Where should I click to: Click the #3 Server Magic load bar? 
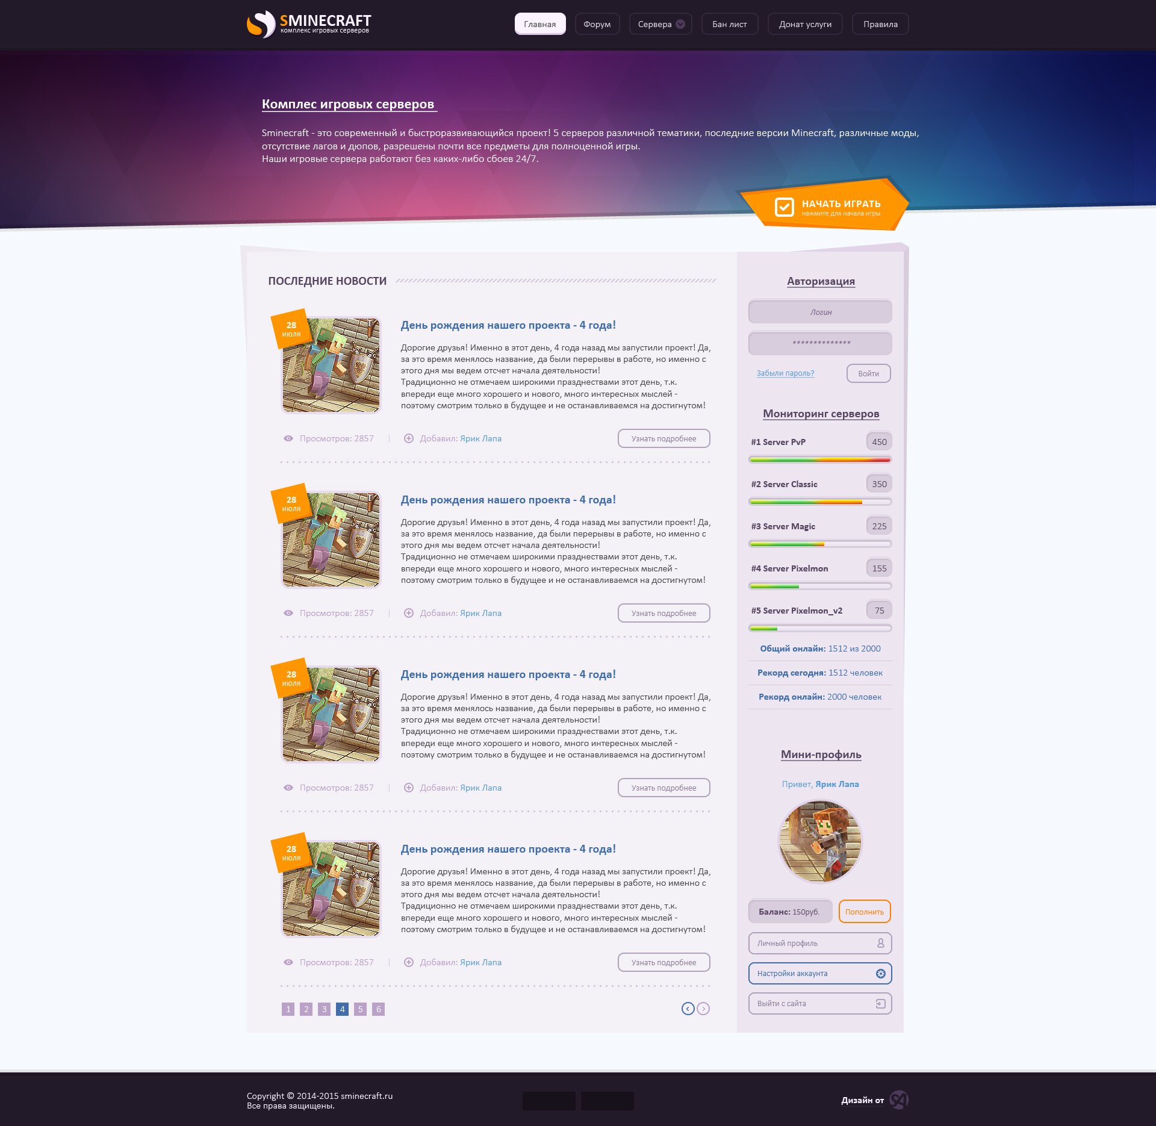pyautogui.click(x=820, y=544)
